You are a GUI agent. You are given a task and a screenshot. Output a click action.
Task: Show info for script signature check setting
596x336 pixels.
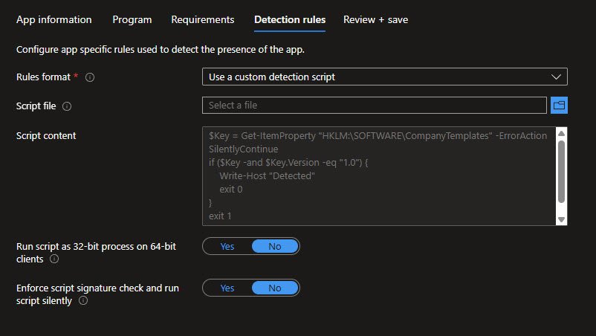coord(82,301)
